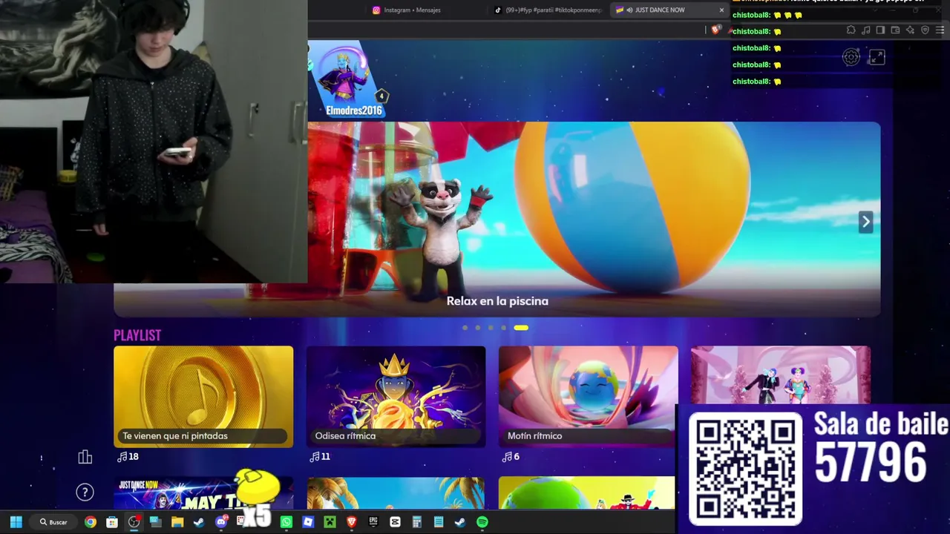Open Discord from the taskbar

pos(221,522)
